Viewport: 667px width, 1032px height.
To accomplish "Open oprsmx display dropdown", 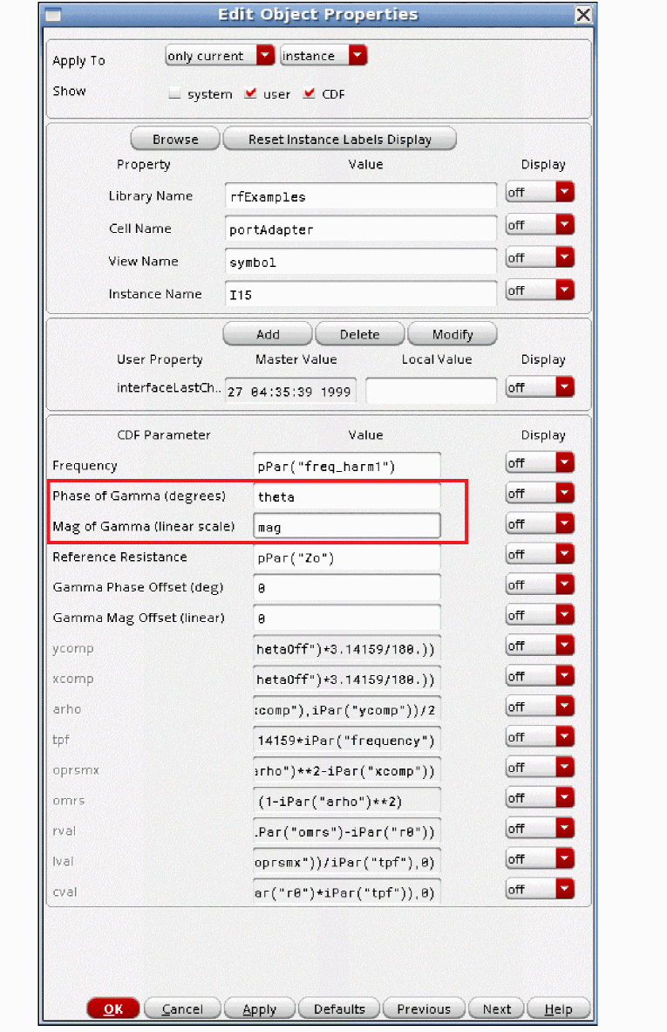I will (x=540, y=767).
